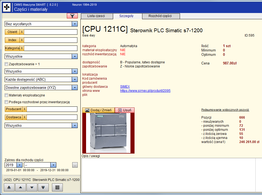Click in the Opis / uwagi text area
This screenshot has width=262, height=195.
pyautogui.click(x=168, y=175)
